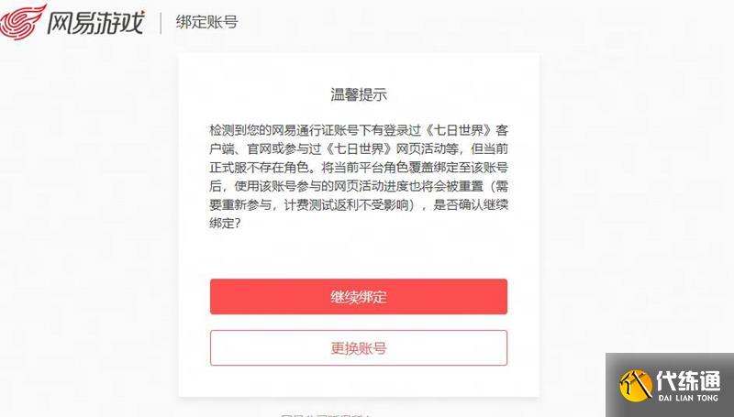This screenshot has width=734, height=417.
Task: Click the 代练通 pickaxe logo icon
Action: (x=636, y=385)
